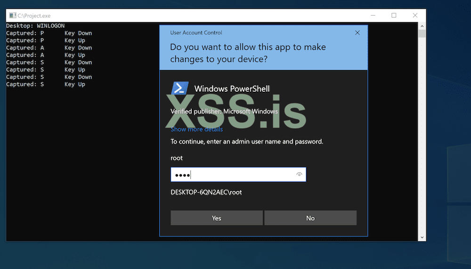
Task: Click the 'Captured: A Key Up' line
Action: [x=46, y=55]
